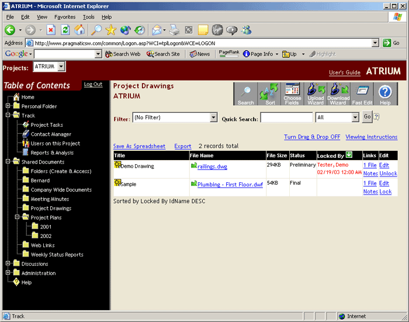Open the Filter dropdown

pos(213,117)
